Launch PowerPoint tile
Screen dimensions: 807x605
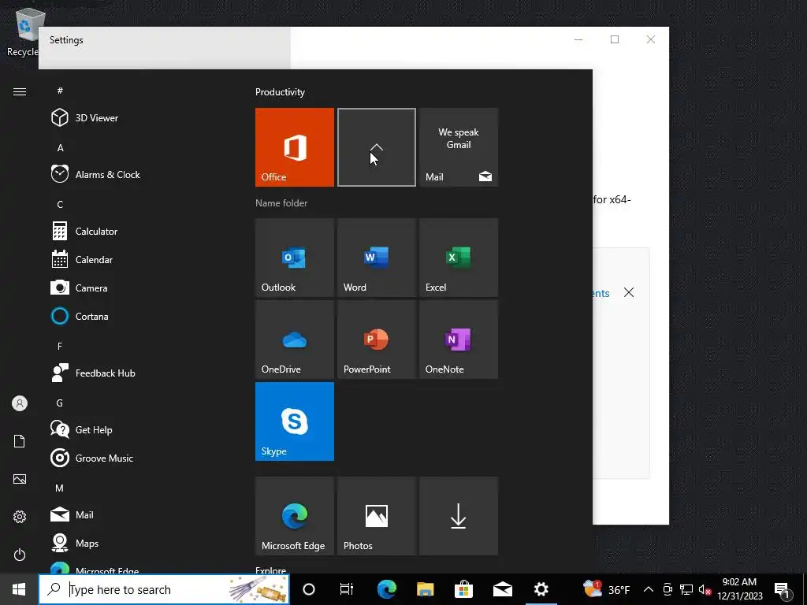pos(376,340)
